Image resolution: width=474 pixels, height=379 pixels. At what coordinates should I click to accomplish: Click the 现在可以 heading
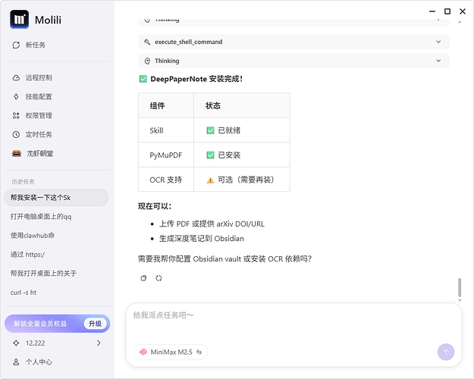click(155, 206)
